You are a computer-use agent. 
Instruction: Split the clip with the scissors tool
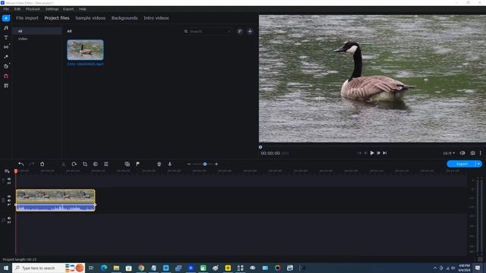point(63,164)
